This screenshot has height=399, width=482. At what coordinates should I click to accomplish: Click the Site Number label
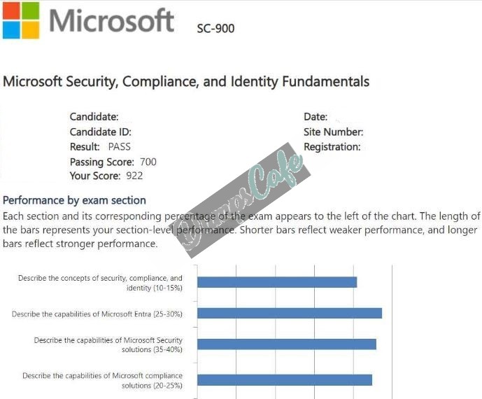tap(334, 132)
